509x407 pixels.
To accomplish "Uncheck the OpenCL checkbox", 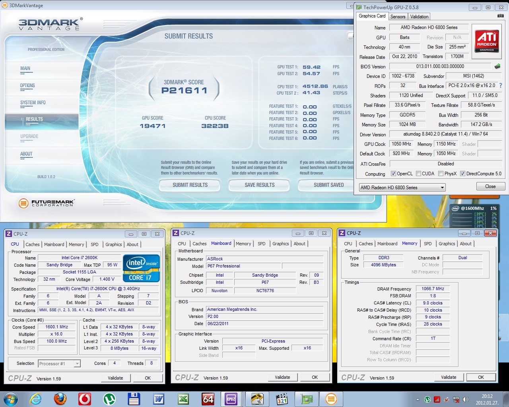I will click(393, 174).
